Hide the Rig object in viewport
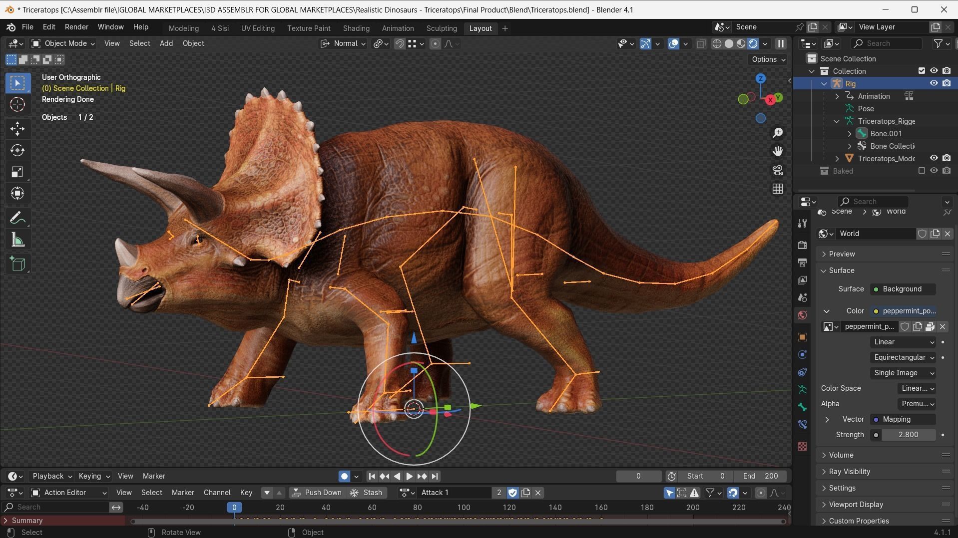 pyautogui.click(x=933, y=83)
